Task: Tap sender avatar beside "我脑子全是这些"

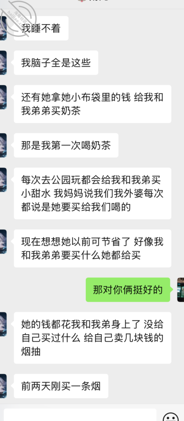Action: pyautogui.click(x=3, y=62)
